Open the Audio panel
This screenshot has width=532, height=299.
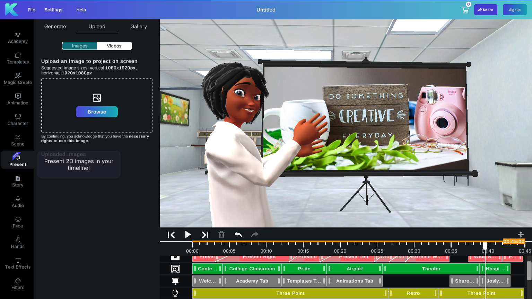click(x=17, y=201)
